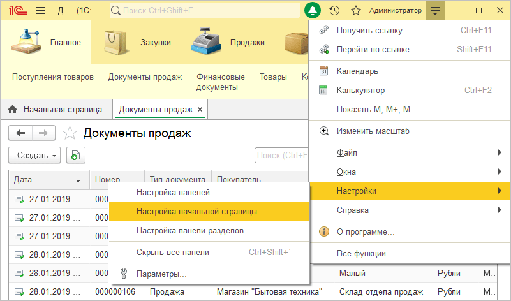The image size is (511, 301).
Task: Open О программе menu item
Action: (410, 231)
